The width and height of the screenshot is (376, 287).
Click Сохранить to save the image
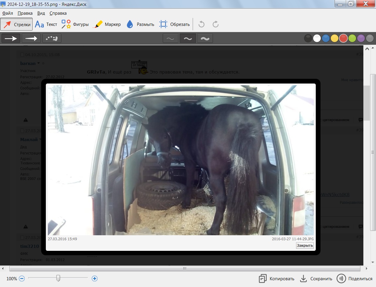pos(316,279)
